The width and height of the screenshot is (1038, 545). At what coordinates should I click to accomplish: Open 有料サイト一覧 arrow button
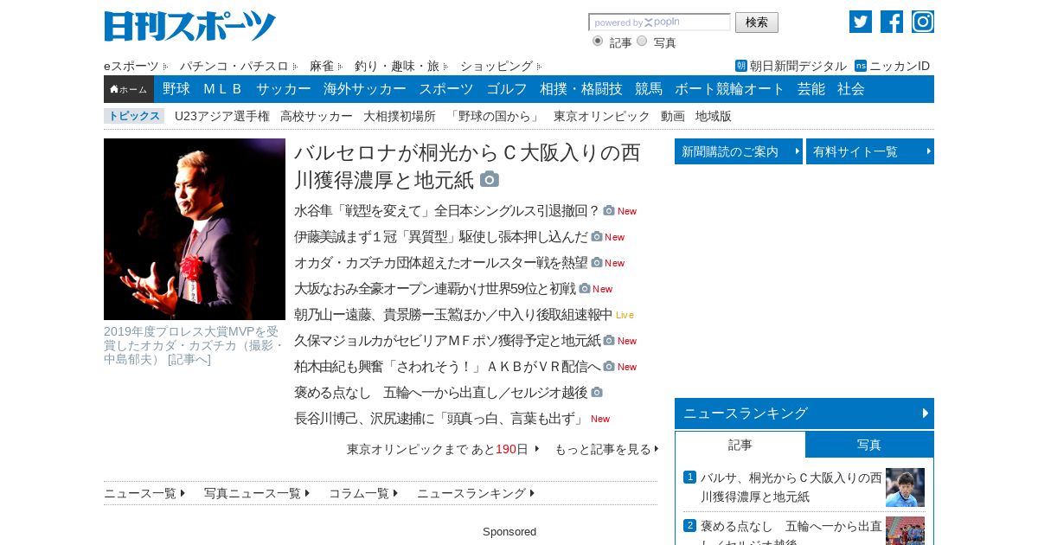click(x=870, y=151)
